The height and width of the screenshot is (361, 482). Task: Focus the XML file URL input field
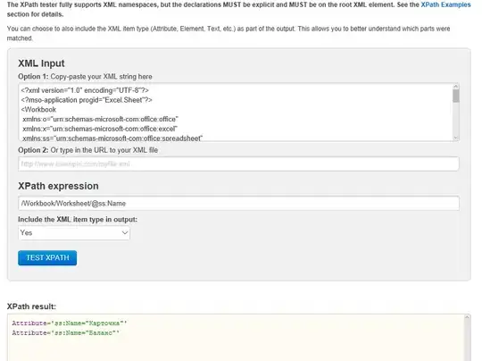238,164
